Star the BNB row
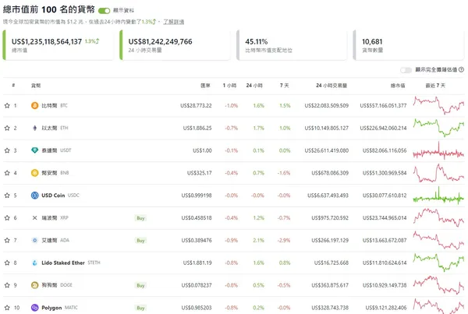This screenshot has height=314, width=468. [7, 173]
